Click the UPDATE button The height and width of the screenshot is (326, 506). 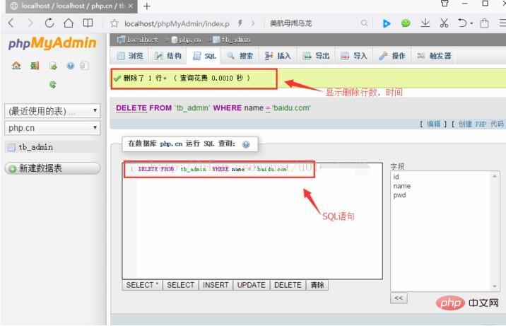(252, 285)
